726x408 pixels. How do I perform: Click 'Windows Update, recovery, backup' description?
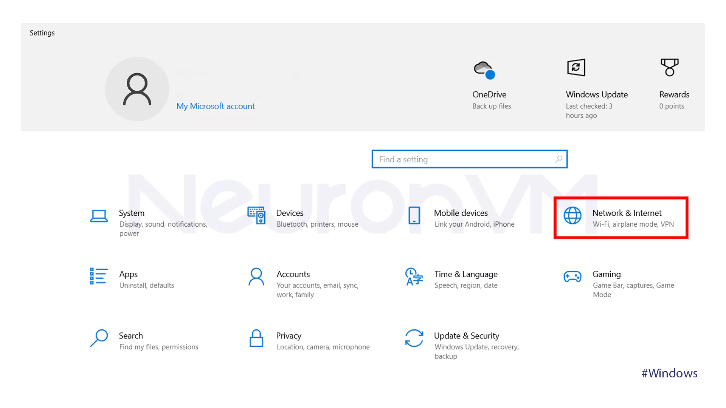(476, 352)
